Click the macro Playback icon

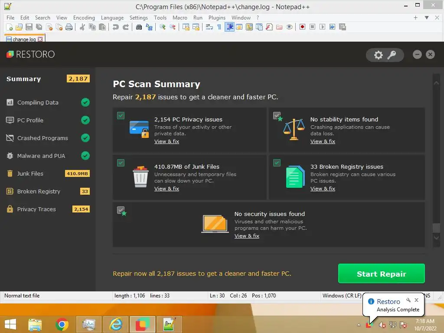pyautogui.click(x=322, y=27)
